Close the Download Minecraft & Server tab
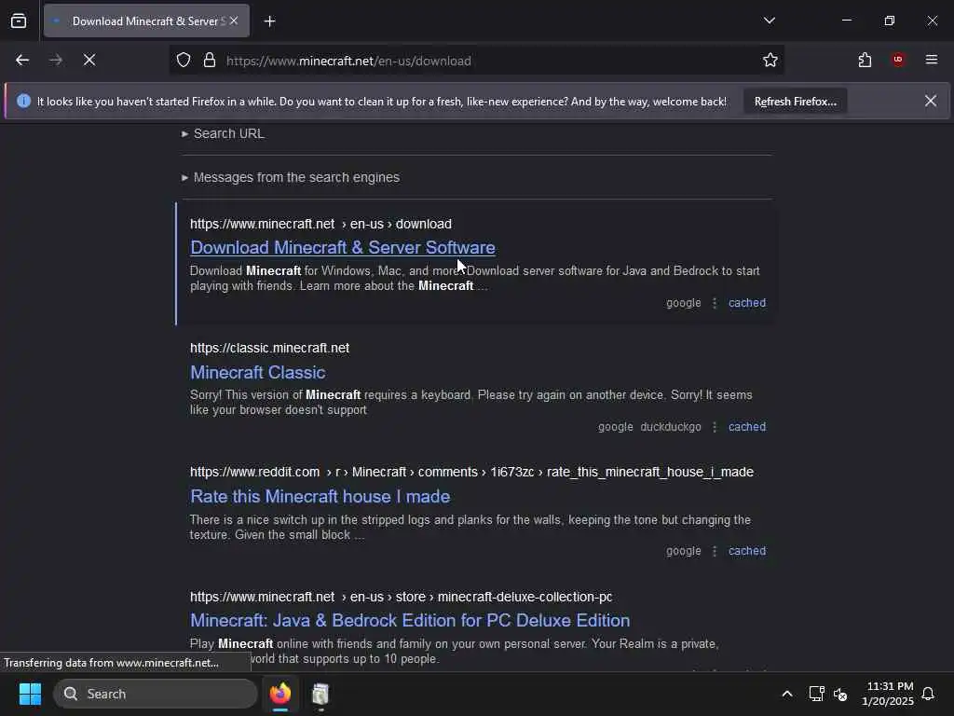The image size is (954, 716). tap(234, 21)
